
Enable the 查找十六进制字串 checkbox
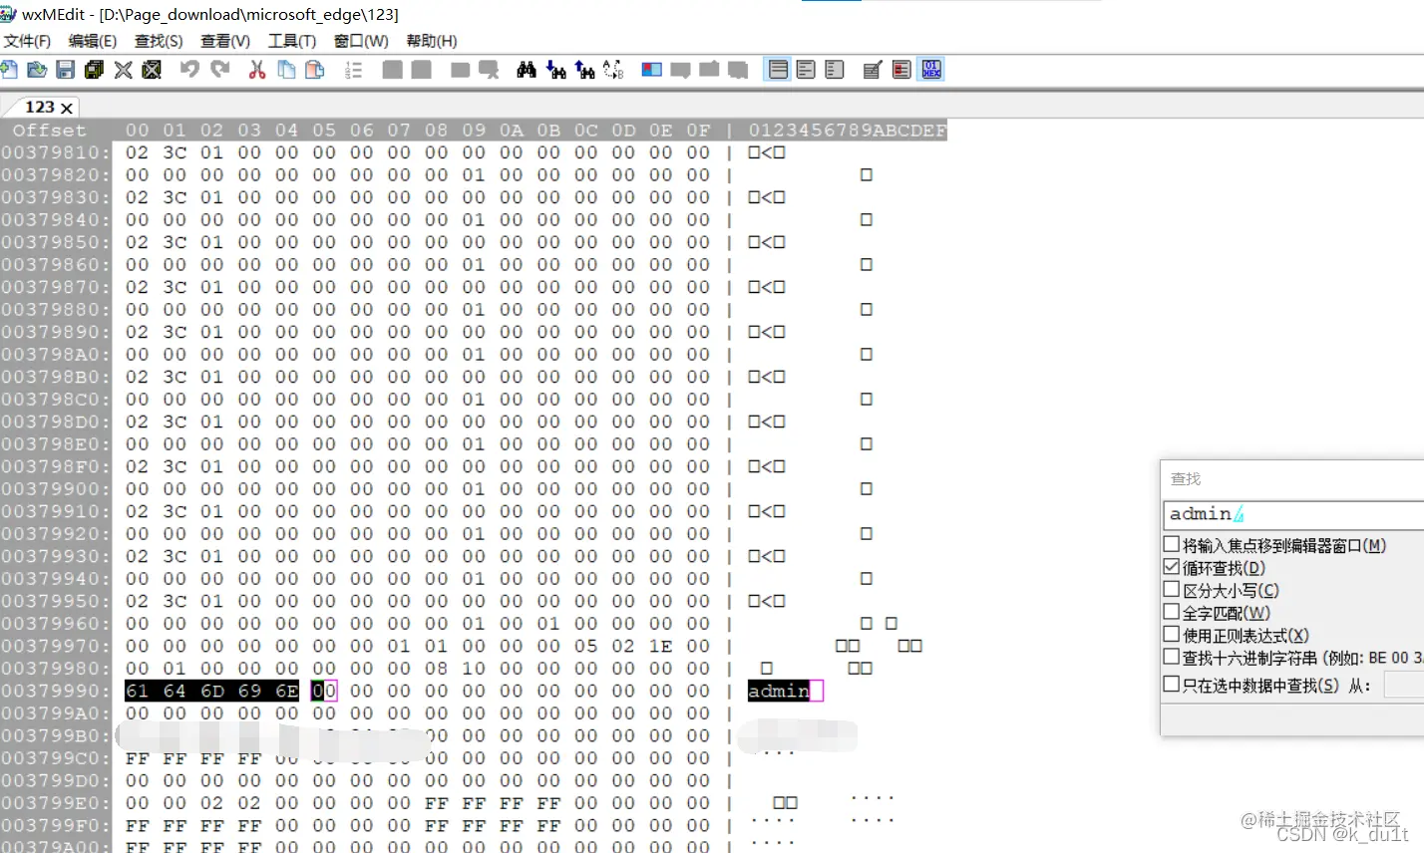(1172, 656)
